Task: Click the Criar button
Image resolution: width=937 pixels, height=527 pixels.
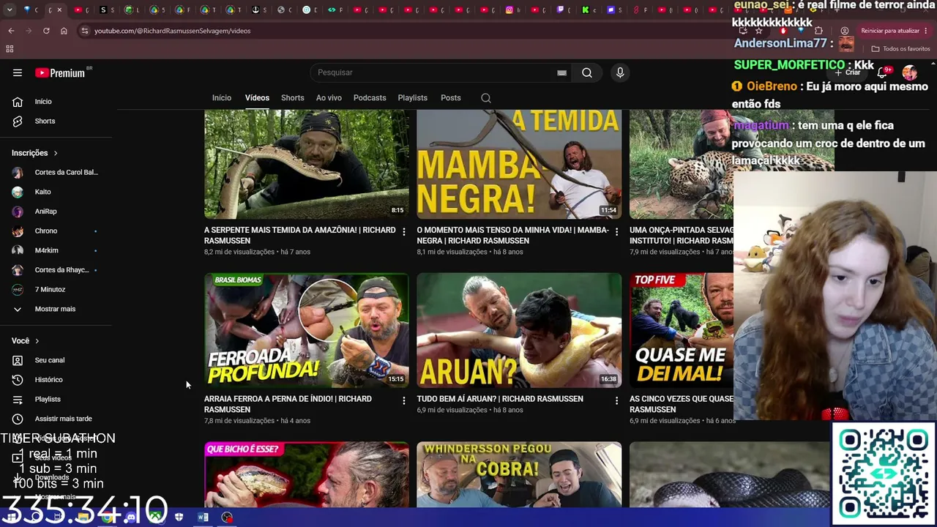Action: click(848, 72)
